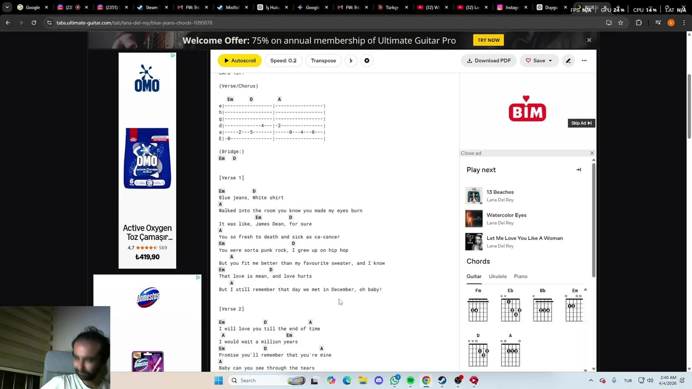
Task: Open File Explorer from the taskbar
Action: pyautogui.click(x=363, y=380)
